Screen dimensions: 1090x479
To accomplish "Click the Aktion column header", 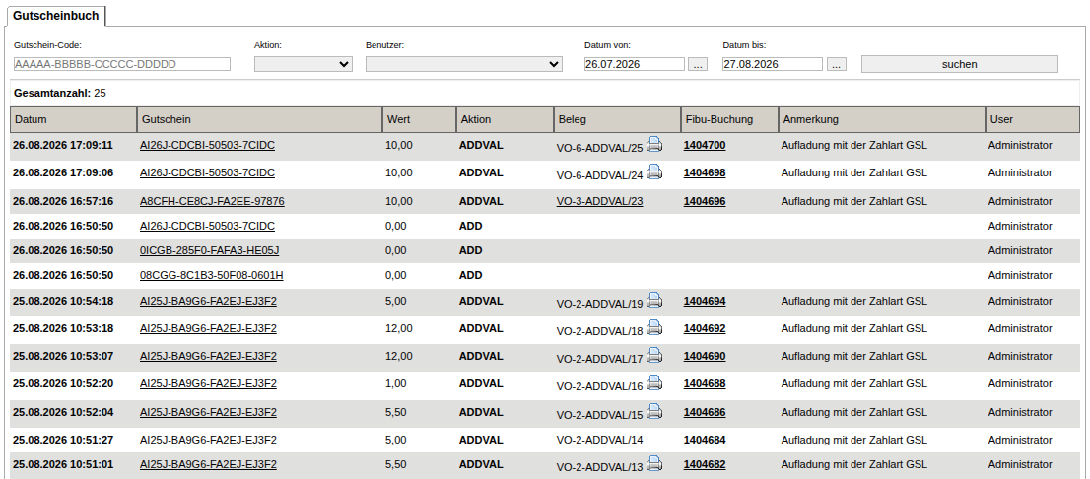I will pos(505,119).
